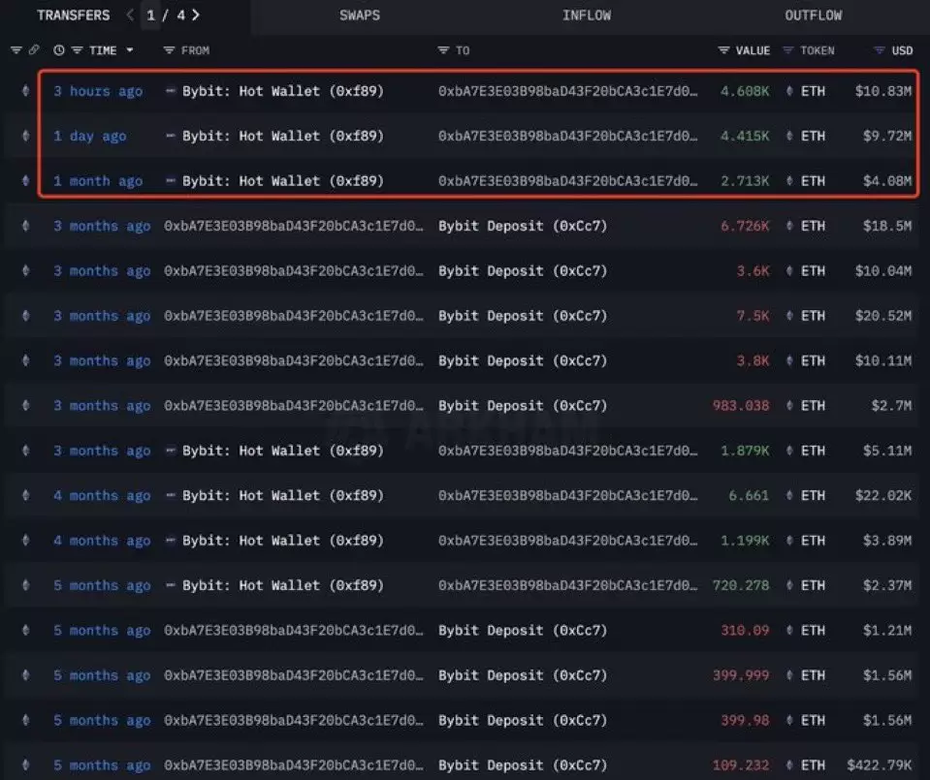Click chain icon on $2.37M row
The image size is (930, 780).
pyautogui.click(x=25, y=585)
